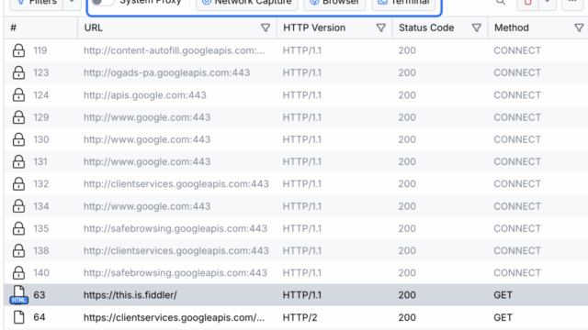Click session number 64
The image size is (588, 330).
pyautogui.click(x=40, y=317)
